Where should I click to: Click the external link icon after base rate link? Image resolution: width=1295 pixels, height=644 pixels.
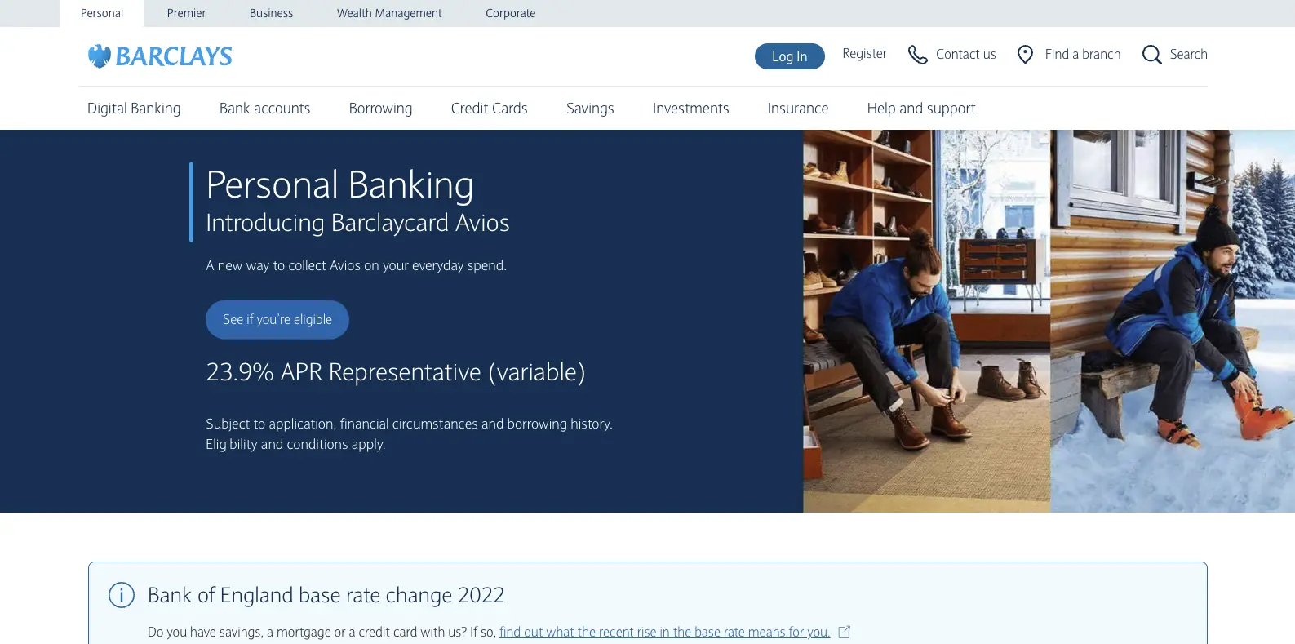click(x=845, y=632)
